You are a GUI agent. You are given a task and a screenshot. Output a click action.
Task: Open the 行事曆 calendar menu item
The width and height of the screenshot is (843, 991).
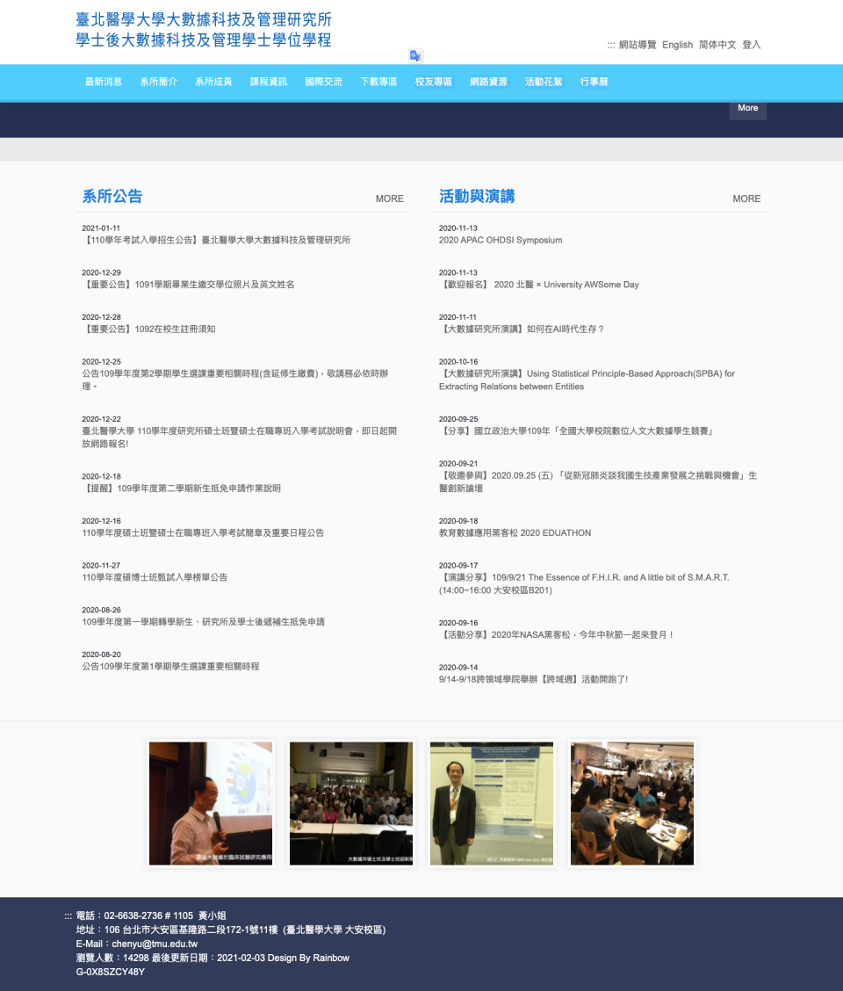(594, 82)
